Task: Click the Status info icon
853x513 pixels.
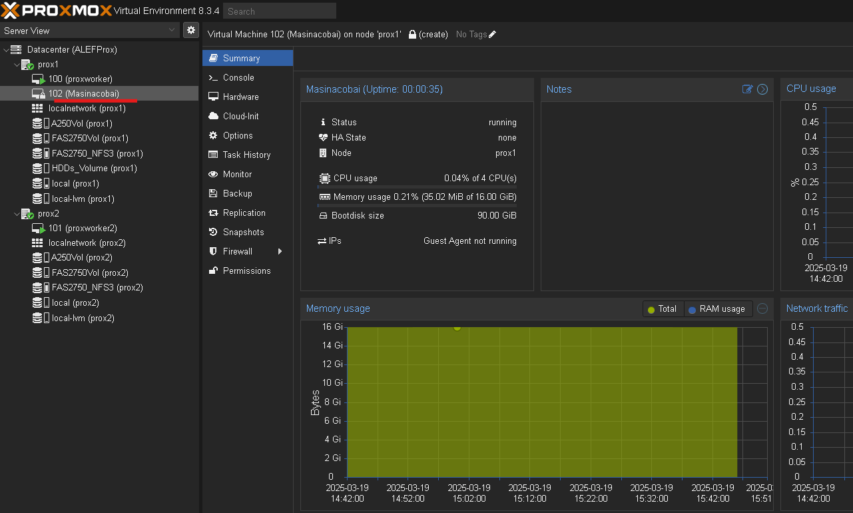Action: pyautogui.click(x=324, y=122)
